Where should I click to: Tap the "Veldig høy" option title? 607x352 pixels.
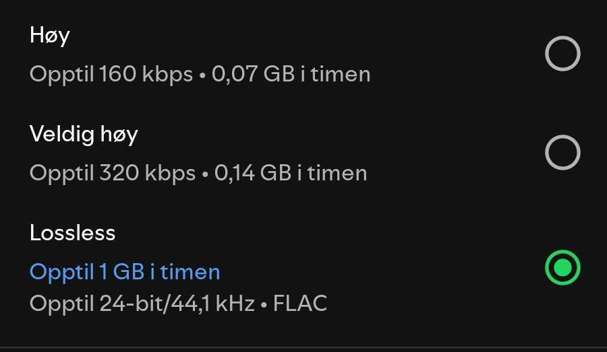click(x=84, y=135)
